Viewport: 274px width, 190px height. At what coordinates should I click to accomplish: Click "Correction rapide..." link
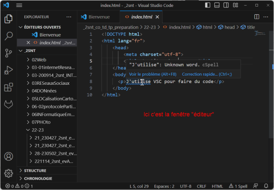[x=207, y=74]
